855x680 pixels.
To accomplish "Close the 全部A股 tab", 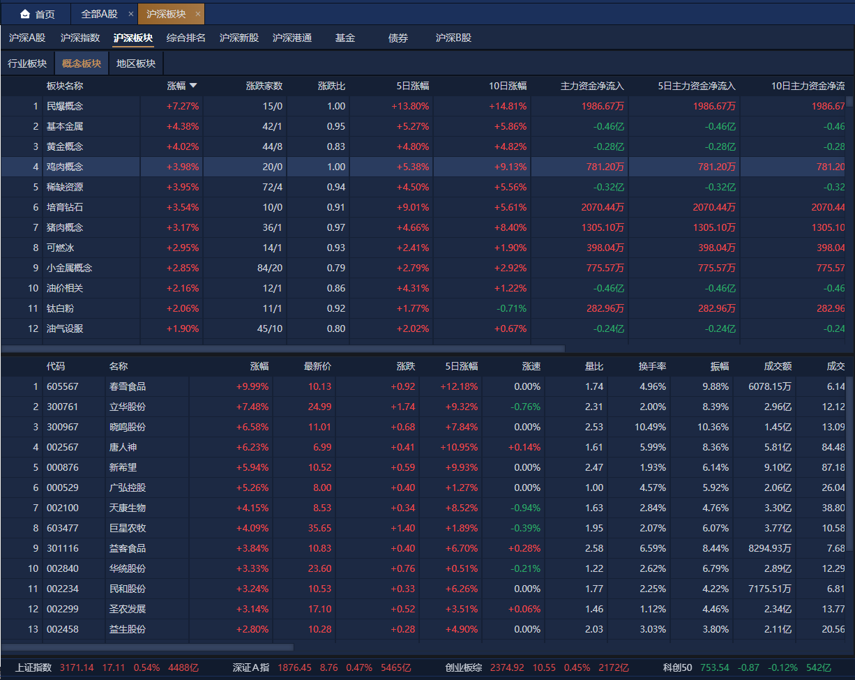I will [130, 14].
